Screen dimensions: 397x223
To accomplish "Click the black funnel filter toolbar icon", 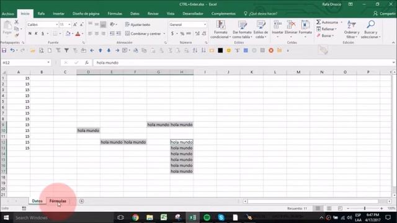I will coord(66,51).
